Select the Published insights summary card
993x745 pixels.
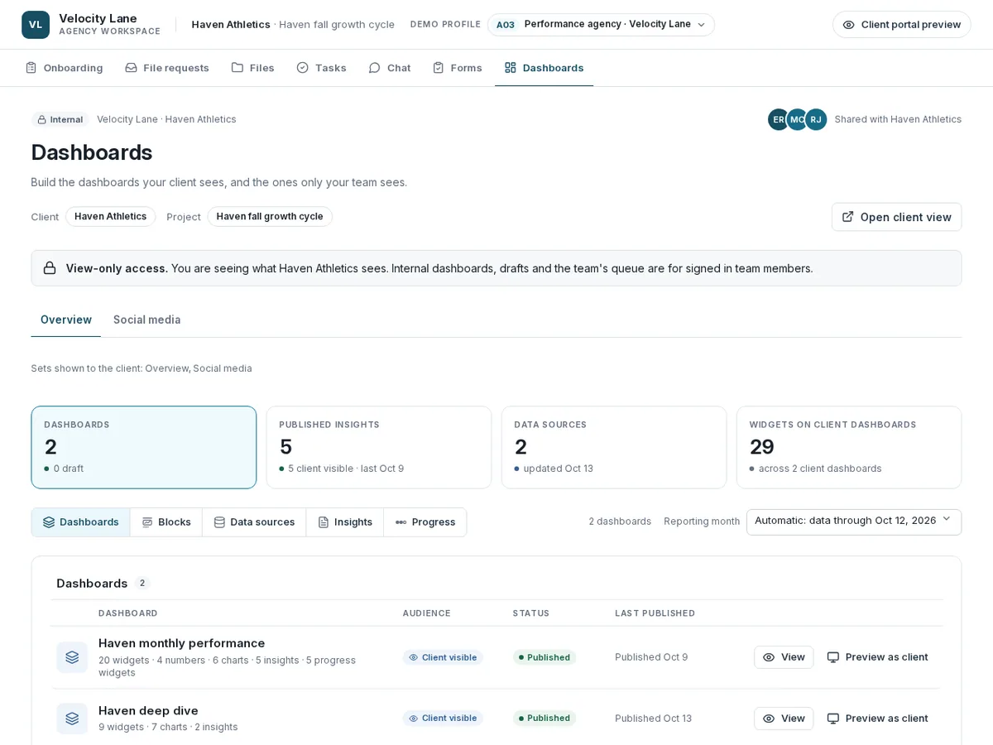pos(379,447)
